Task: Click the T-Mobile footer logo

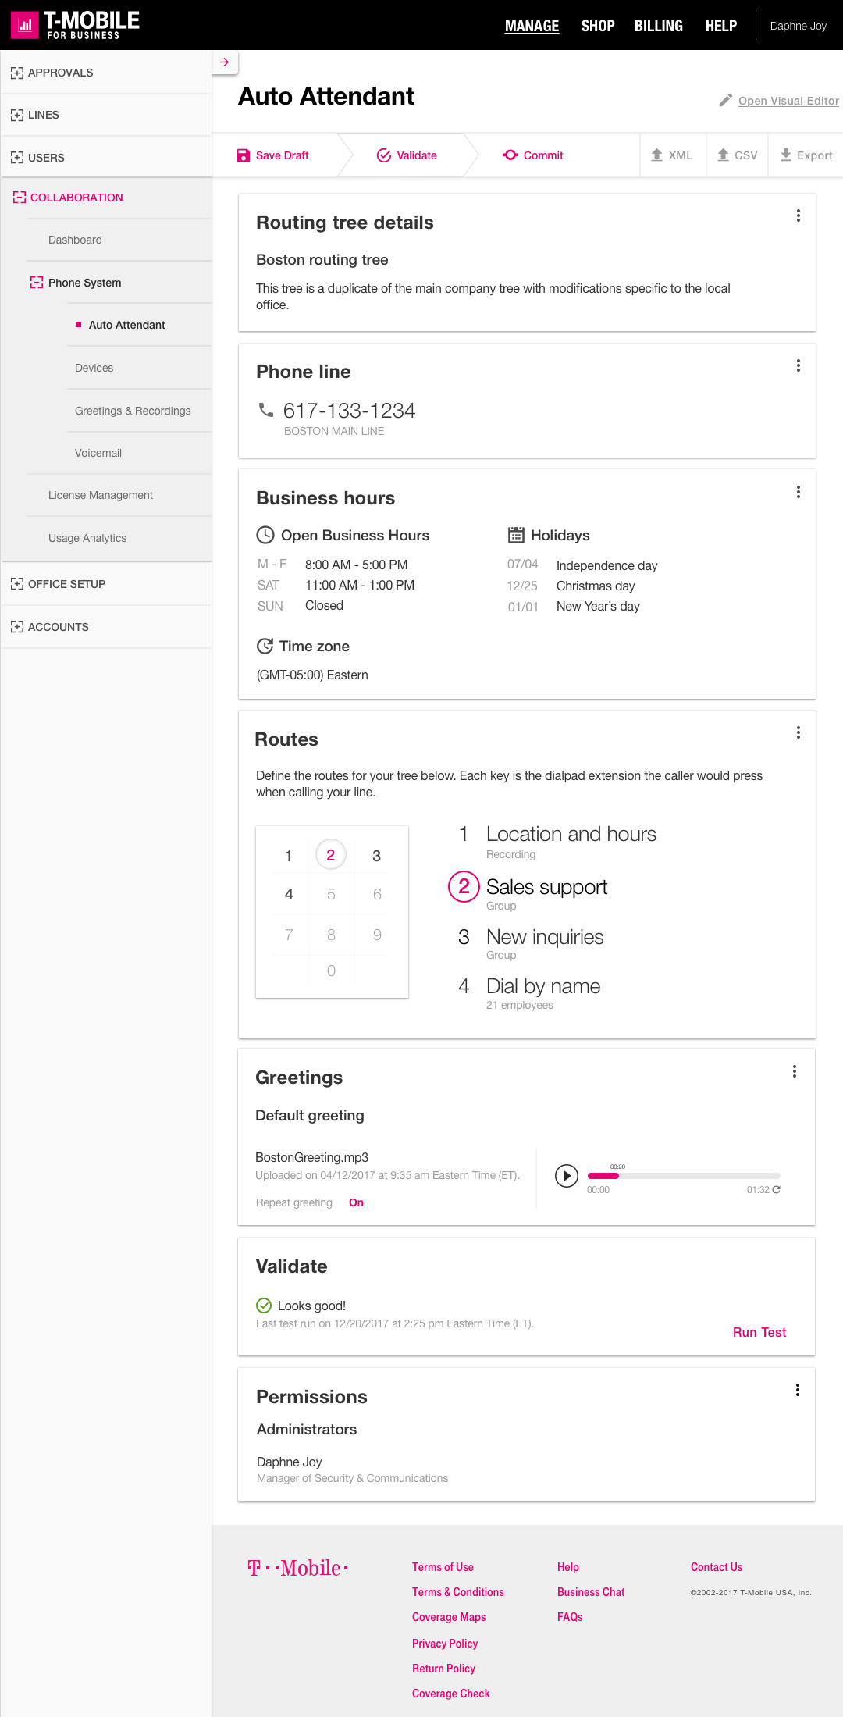Action: click(x=297, y=1568)
